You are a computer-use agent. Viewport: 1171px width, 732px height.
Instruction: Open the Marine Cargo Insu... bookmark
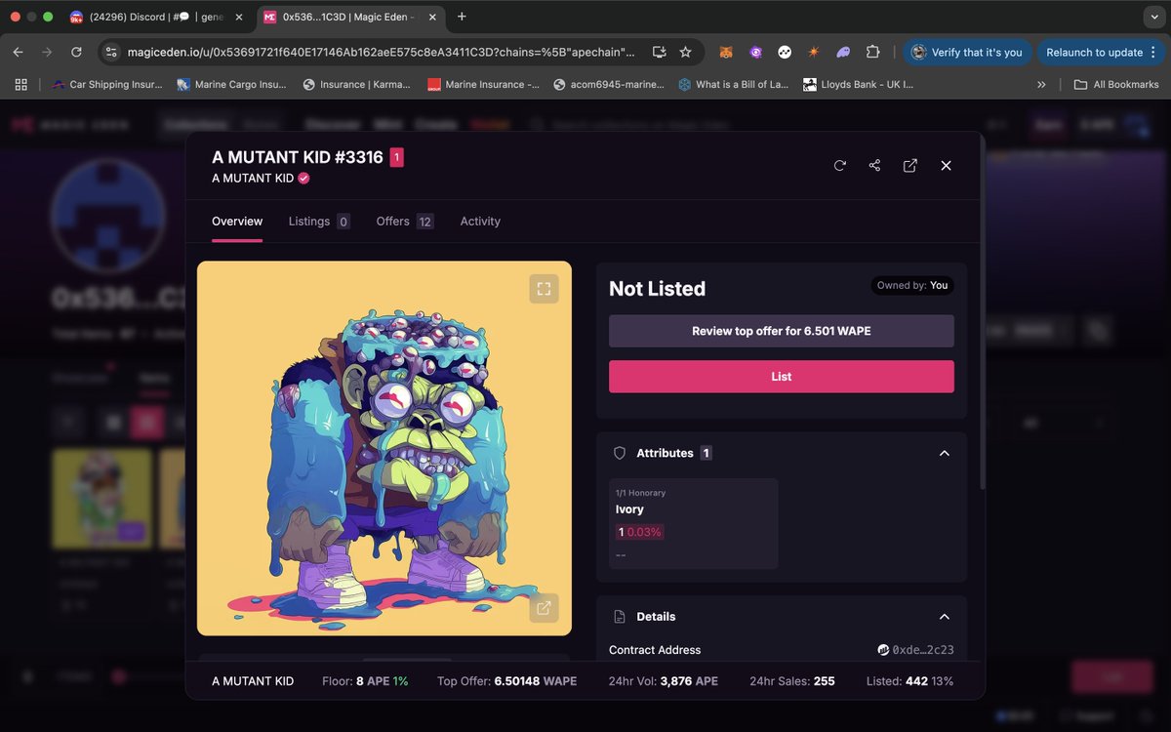(231, 85)
